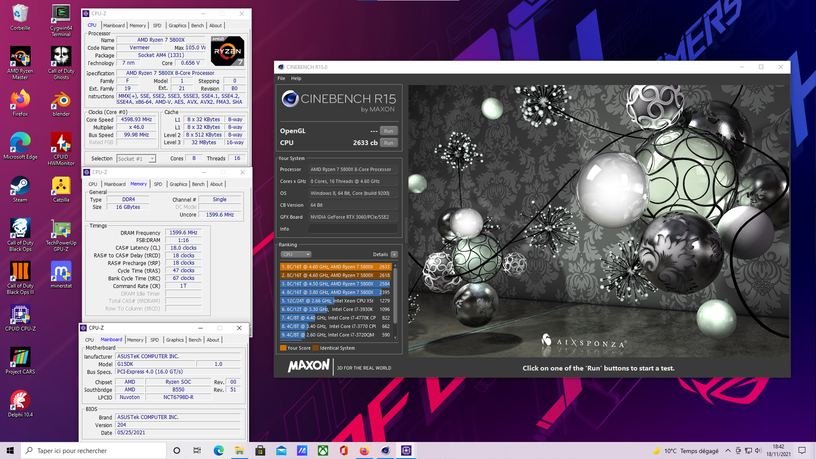Open Graphics tab in bottom CPU-Z window

click(x=175, y=340)
